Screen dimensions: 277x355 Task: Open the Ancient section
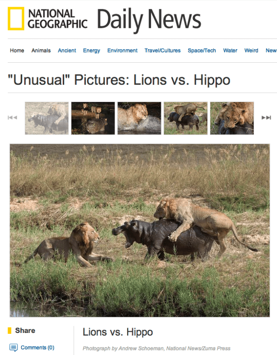click(67, 50)
